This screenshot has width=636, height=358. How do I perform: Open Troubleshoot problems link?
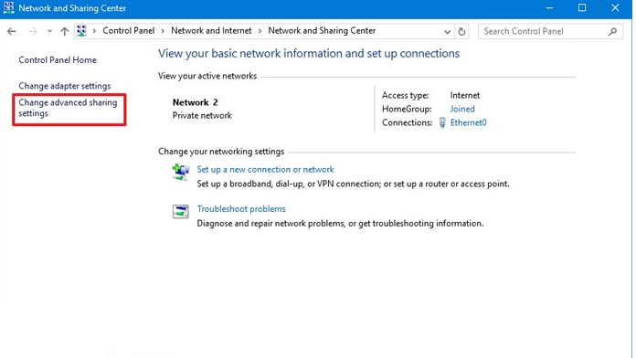241,209
